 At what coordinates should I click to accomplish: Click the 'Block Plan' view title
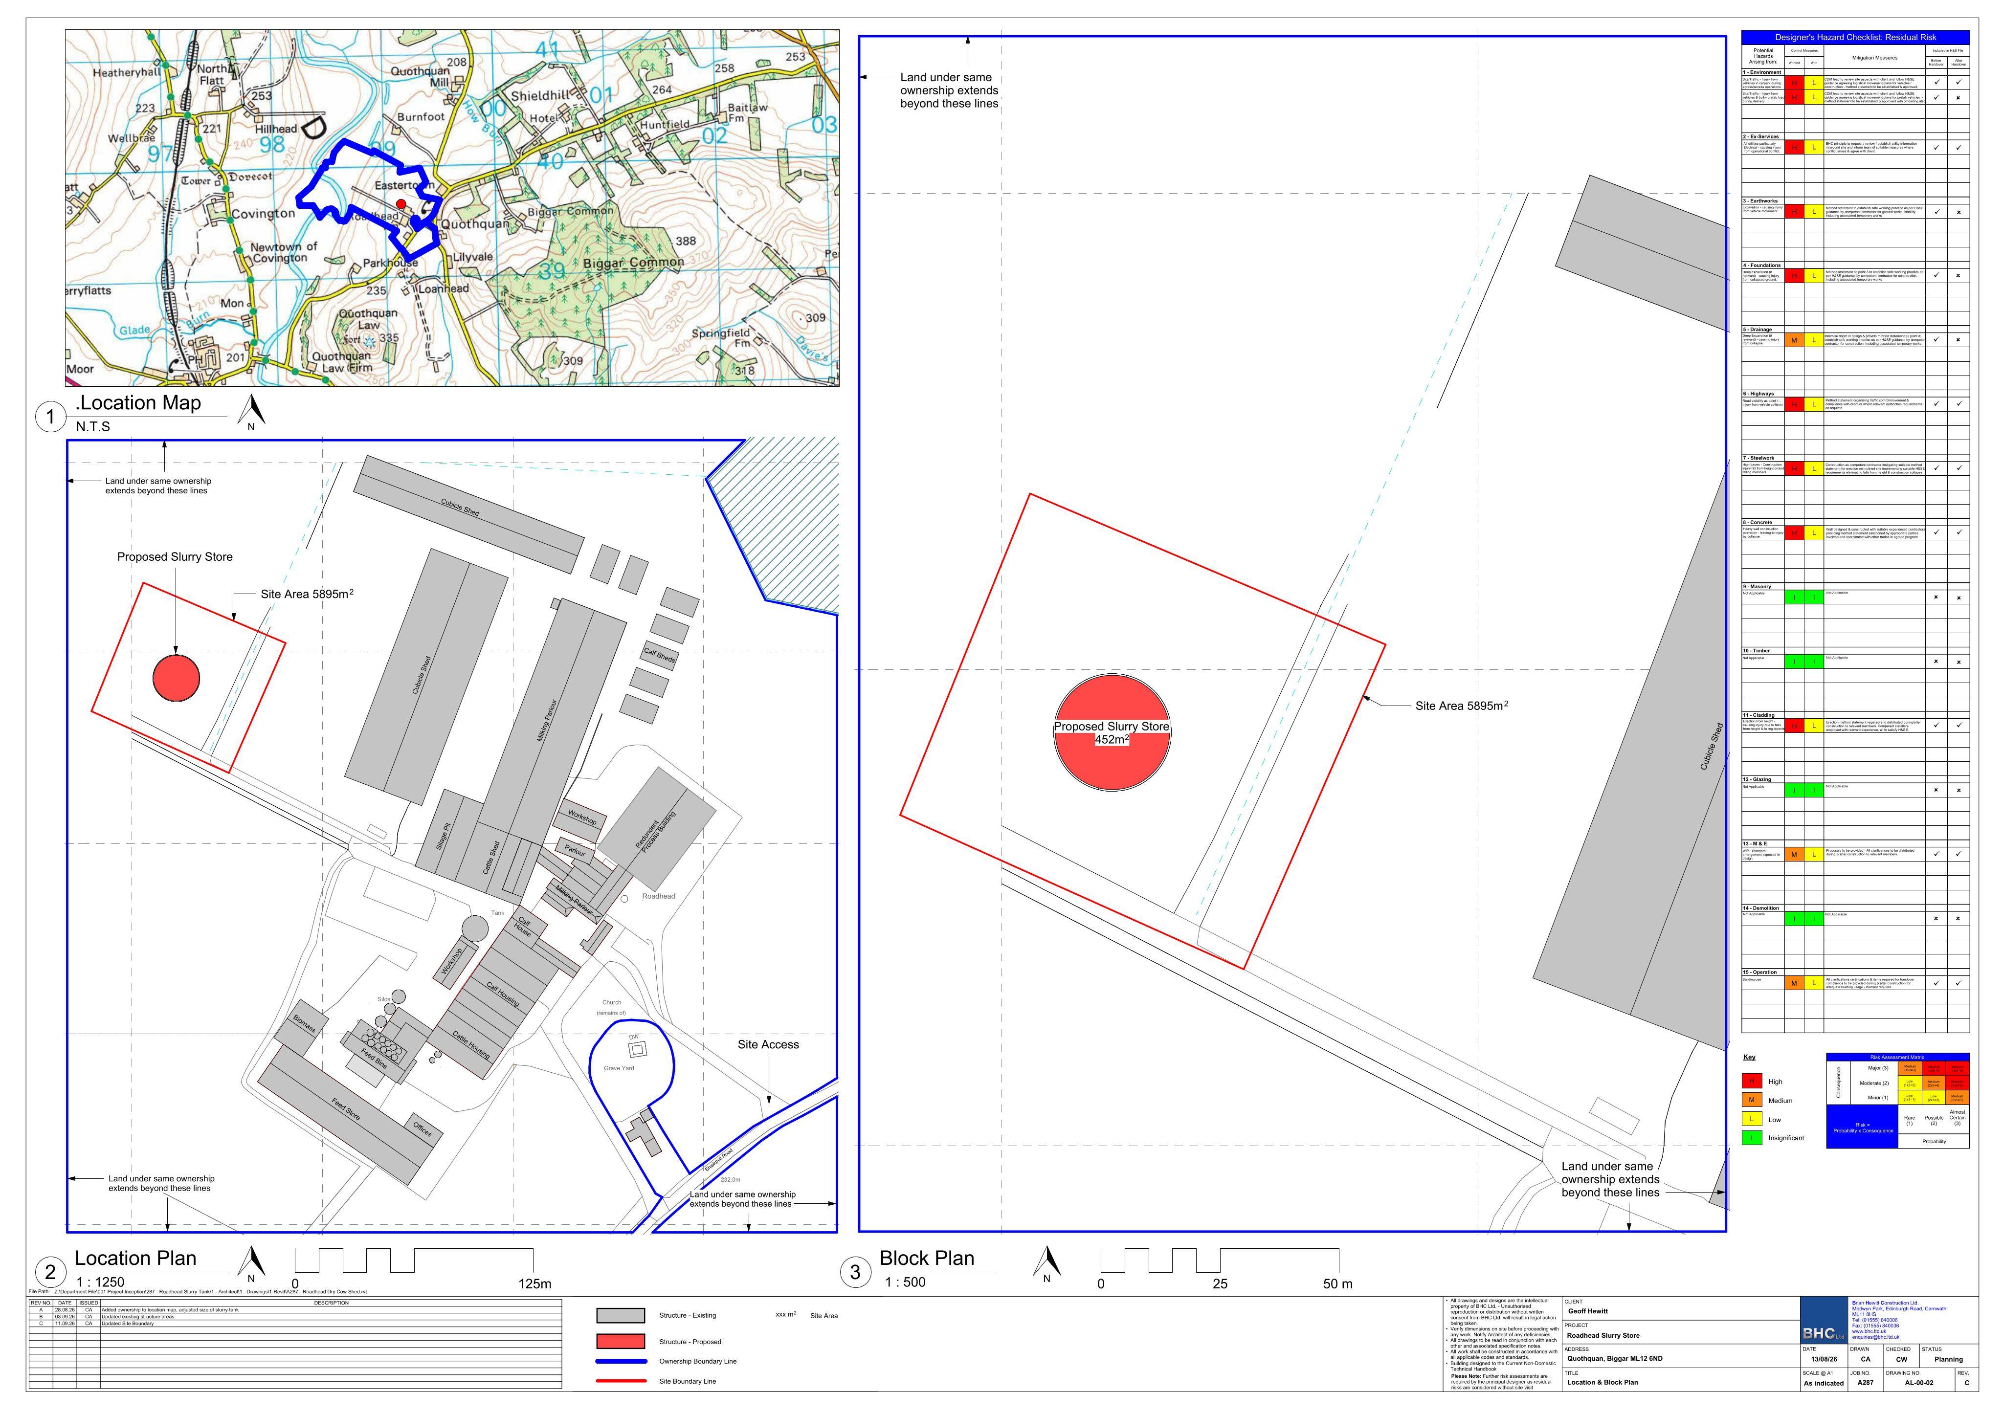click(927, 1258)
